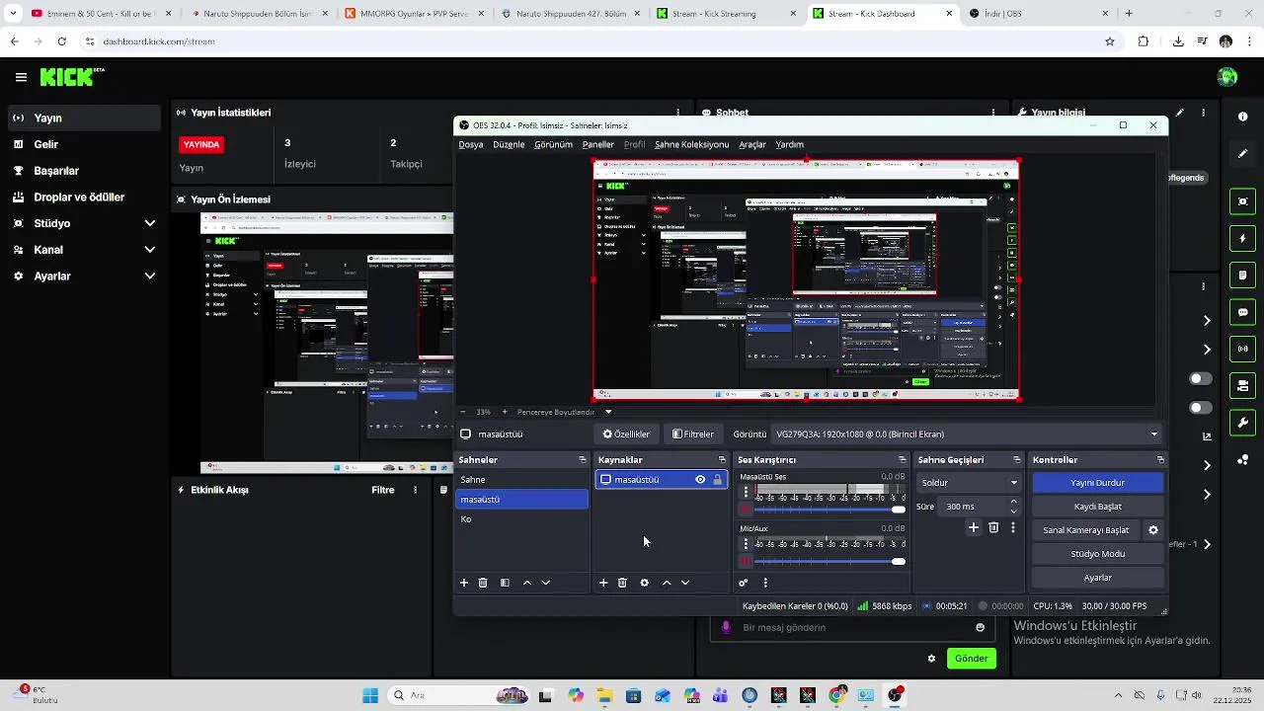Screen dimensions: 1264x711
Task: Open Masaüstü Ses options three-dot menu
Action: [746, 492]
